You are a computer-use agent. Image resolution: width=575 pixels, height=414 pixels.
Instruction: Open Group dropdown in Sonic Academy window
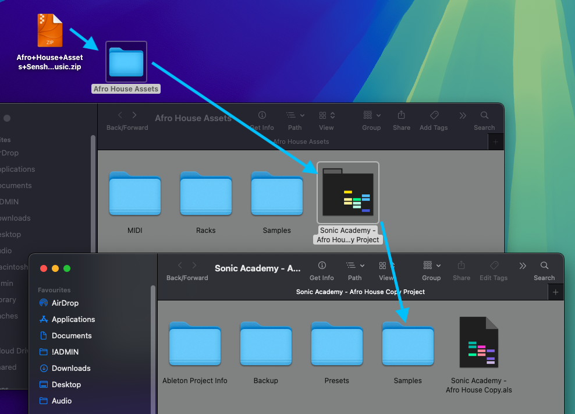(432, 266)
